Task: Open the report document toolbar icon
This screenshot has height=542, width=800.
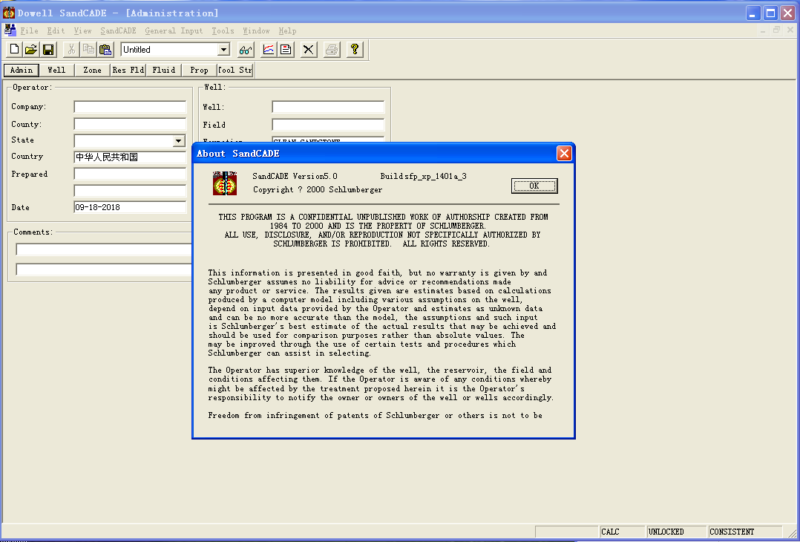Action: 286,50
